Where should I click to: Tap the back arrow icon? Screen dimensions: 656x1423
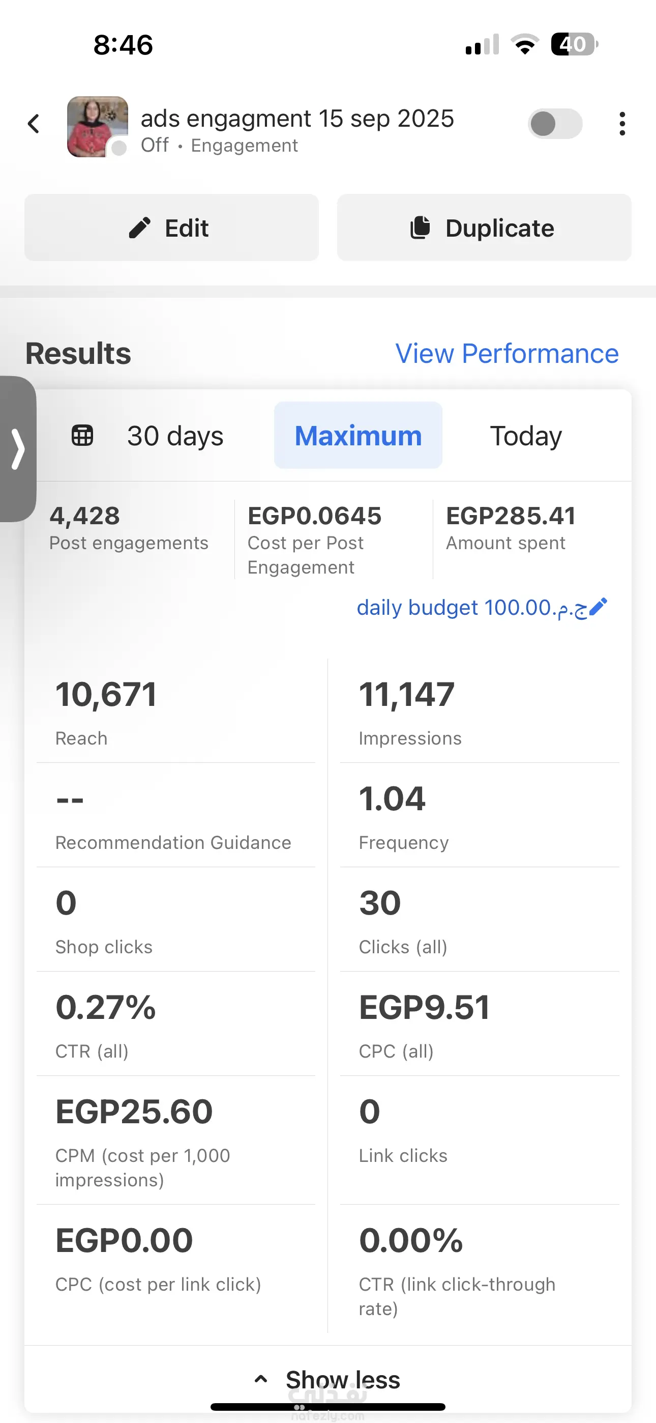(34, 124)
